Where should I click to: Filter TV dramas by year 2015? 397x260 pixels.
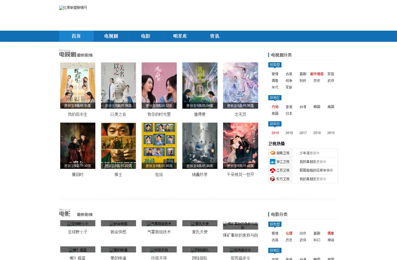pyautogui.click(x=331, y=133)
